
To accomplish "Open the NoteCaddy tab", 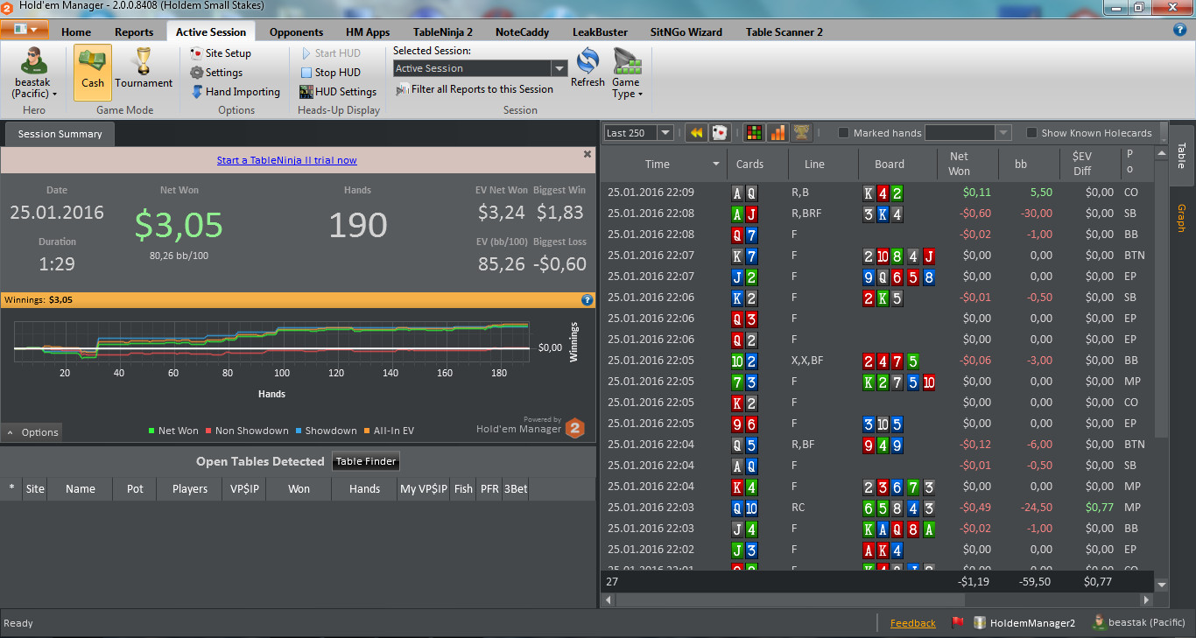I will (522, 32).
